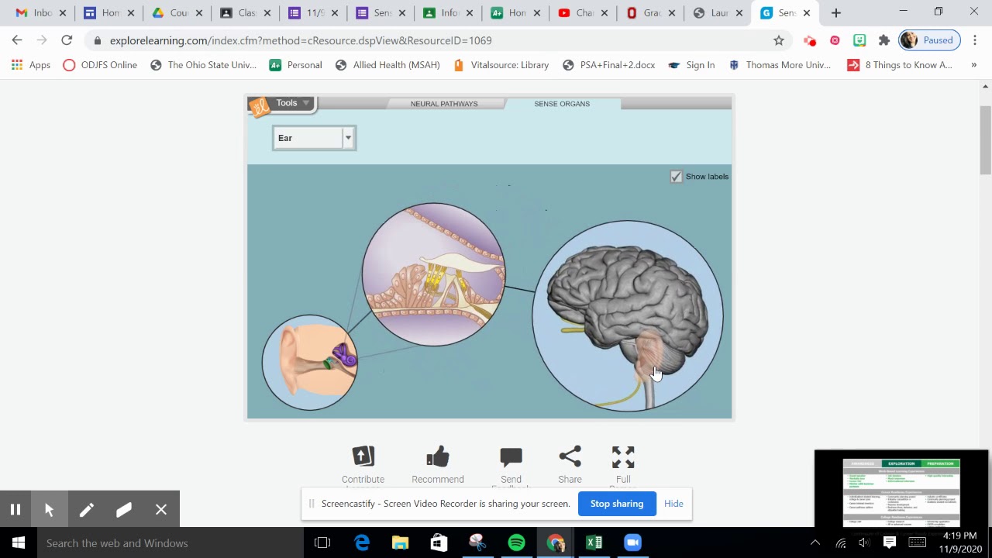
Task: Open Task View on the taskbar
Action: (x=322, y=542)
